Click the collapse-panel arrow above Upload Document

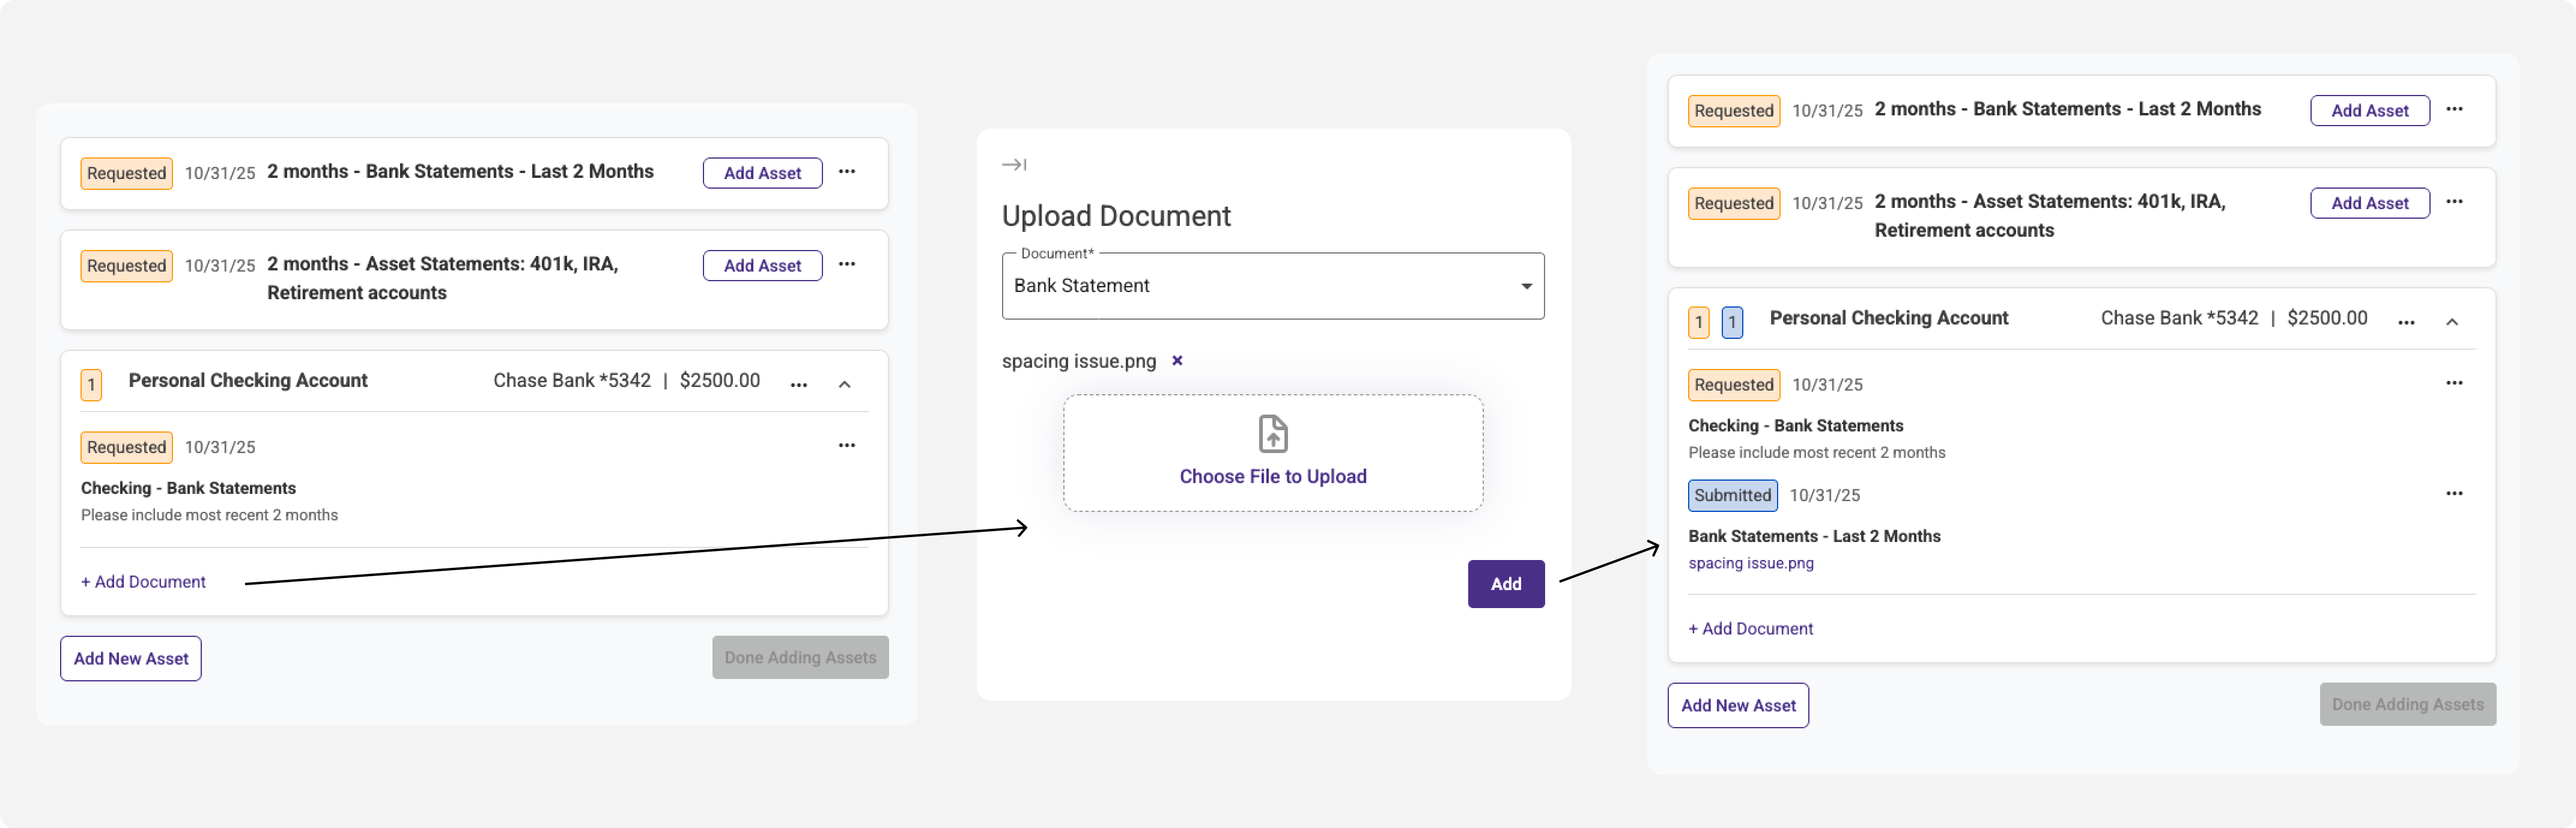click(1013, 165)
